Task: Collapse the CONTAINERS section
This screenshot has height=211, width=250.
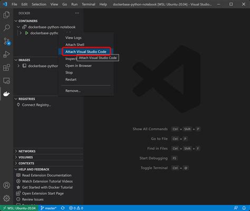Action: [16, 21]
